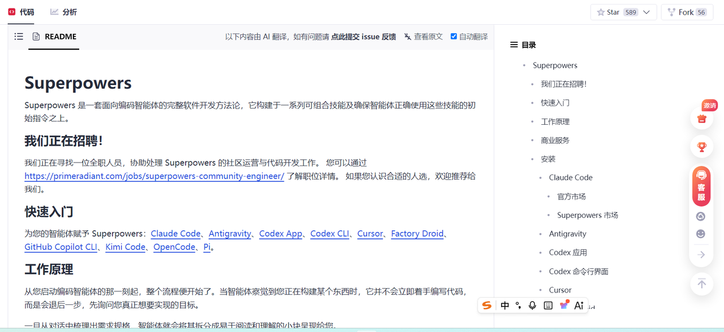Open the Antigravity link in 快速入门
The image size is (724, 332).
coord(230,233)
